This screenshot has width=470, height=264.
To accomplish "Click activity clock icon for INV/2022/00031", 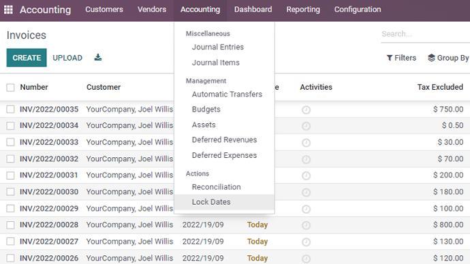I will pyautogui.click(x=306, y=176).
